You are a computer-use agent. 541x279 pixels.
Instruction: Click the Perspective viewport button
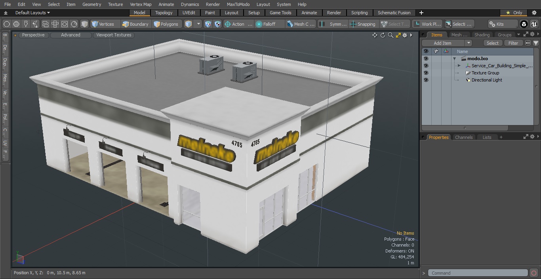tap(33, 35)
